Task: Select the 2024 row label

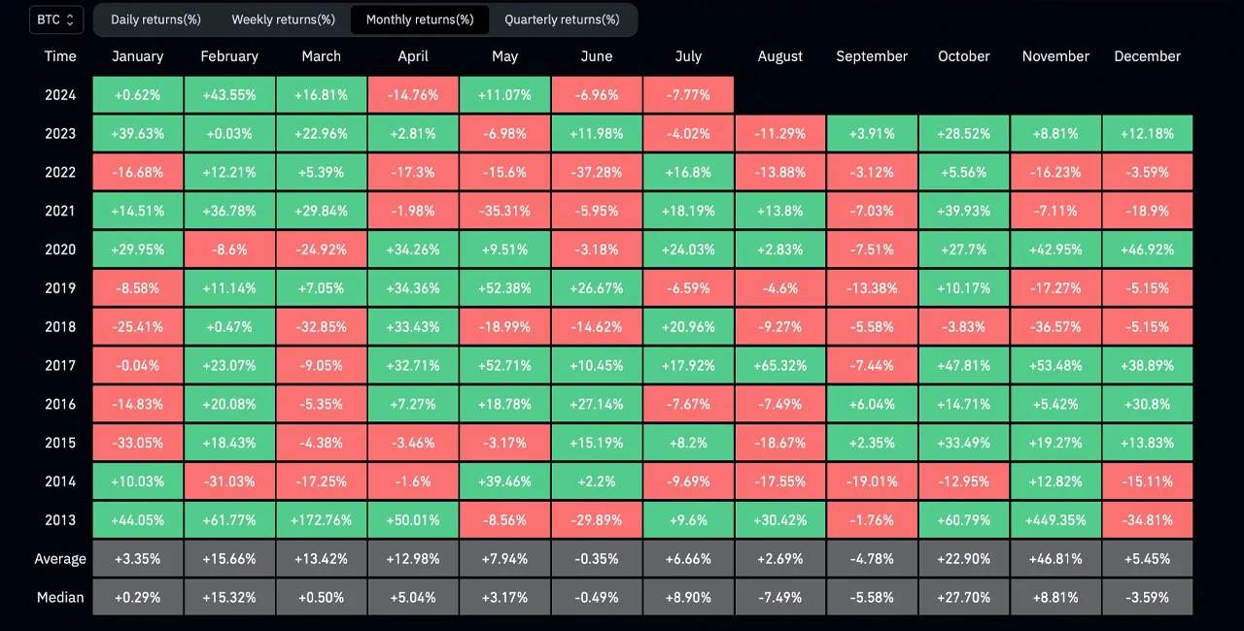Action: point(60,95)
